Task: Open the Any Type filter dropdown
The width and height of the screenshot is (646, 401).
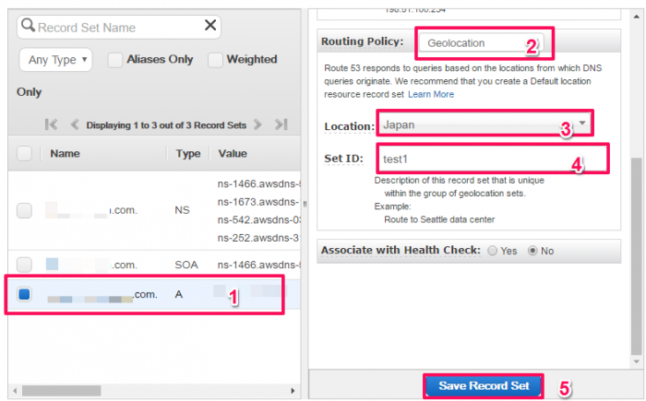Action: pos(55,60)
